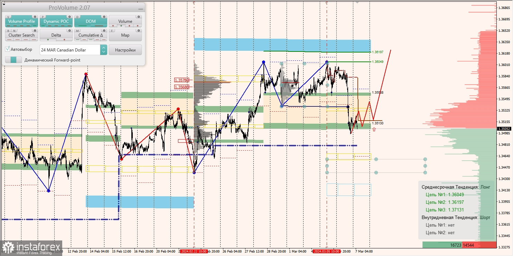Click Цель №3: 1.37131 in info box
This screenshot has height=256, width=513.
[x=445, y=210]
